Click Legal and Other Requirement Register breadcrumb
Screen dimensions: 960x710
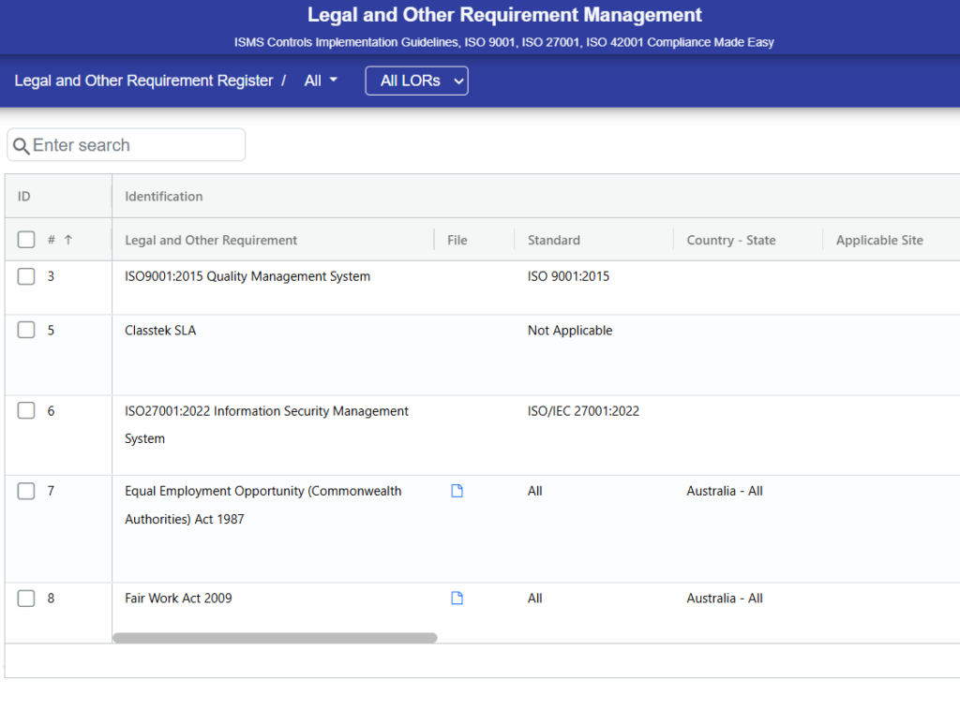point(143,81)
